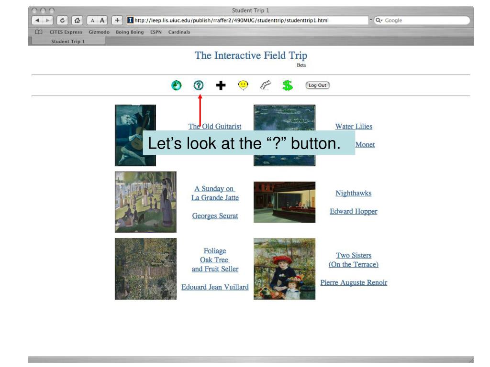Screen dimensions: 490x367
Task: Open the CITES Express bookmark
Action: [66, 32]
